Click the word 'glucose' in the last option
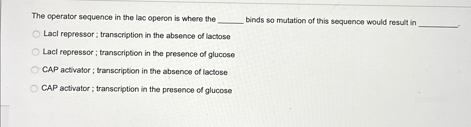Screen dimensions: 471x127 point(219,91)
